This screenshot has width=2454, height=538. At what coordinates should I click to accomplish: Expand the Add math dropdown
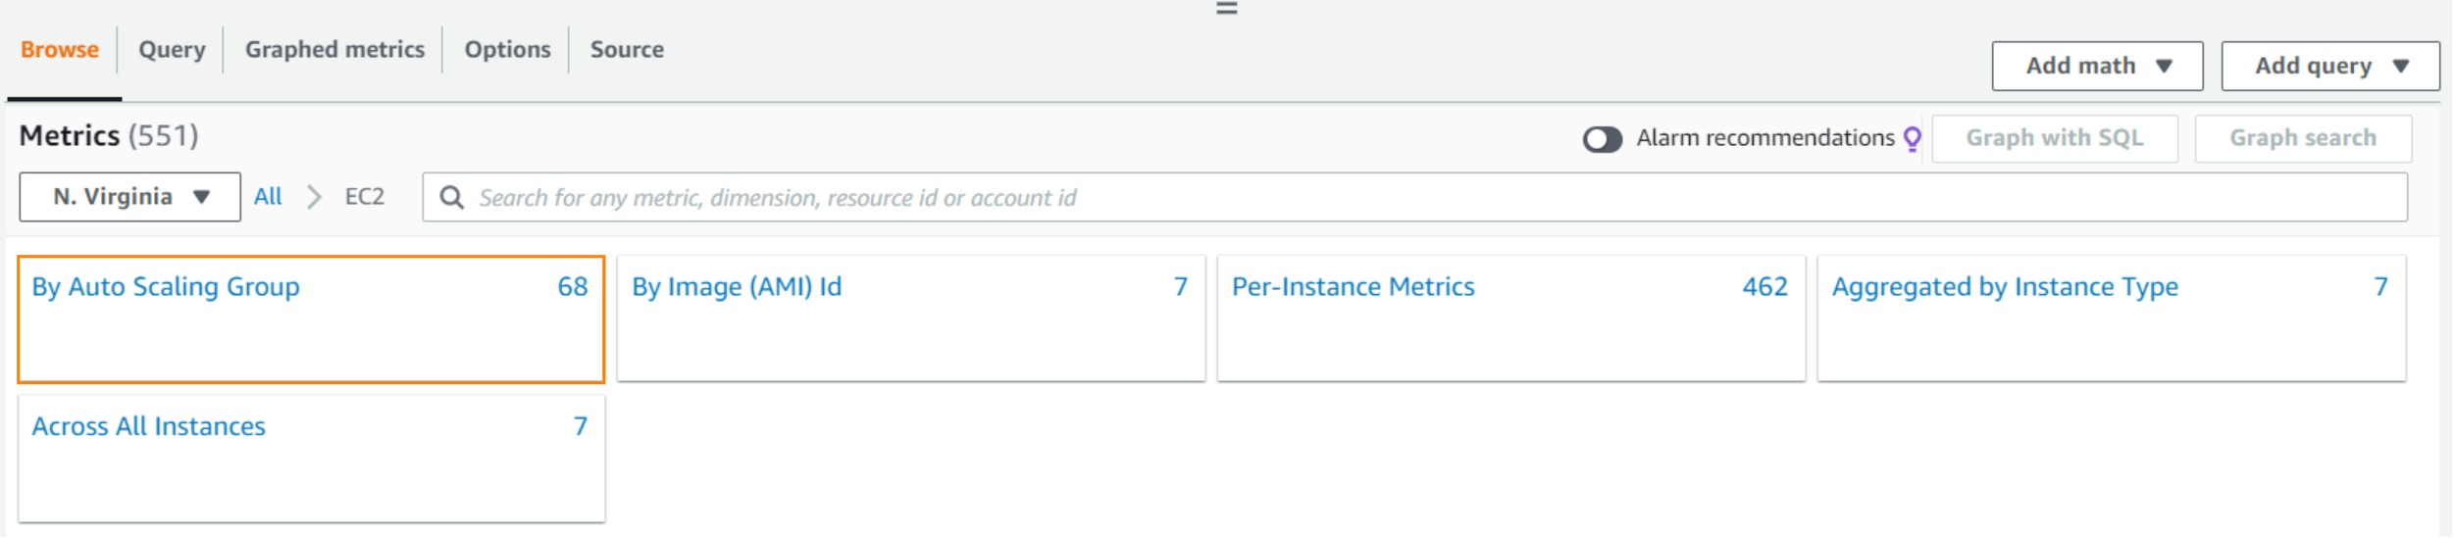[2097, 67]
